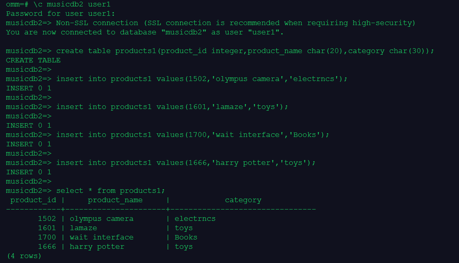The width and height of the screenshot is (459, 263).
Task: Select the 1502 cell in the results
Action: [47, 218]
